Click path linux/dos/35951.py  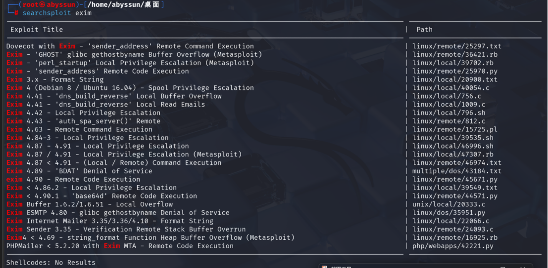tap(448, 213)
